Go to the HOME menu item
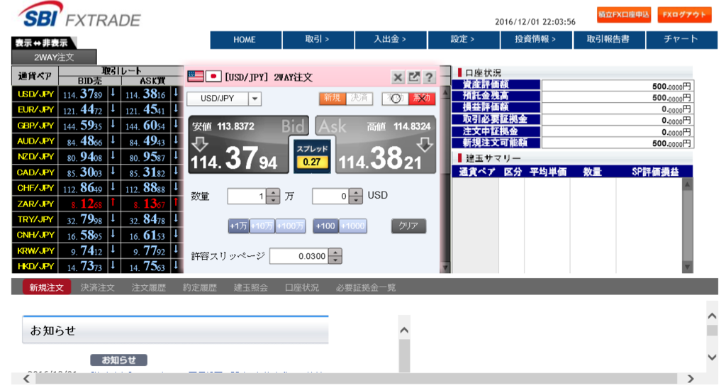Viewport: 726px width, 388px height. [x=245, y=40]
